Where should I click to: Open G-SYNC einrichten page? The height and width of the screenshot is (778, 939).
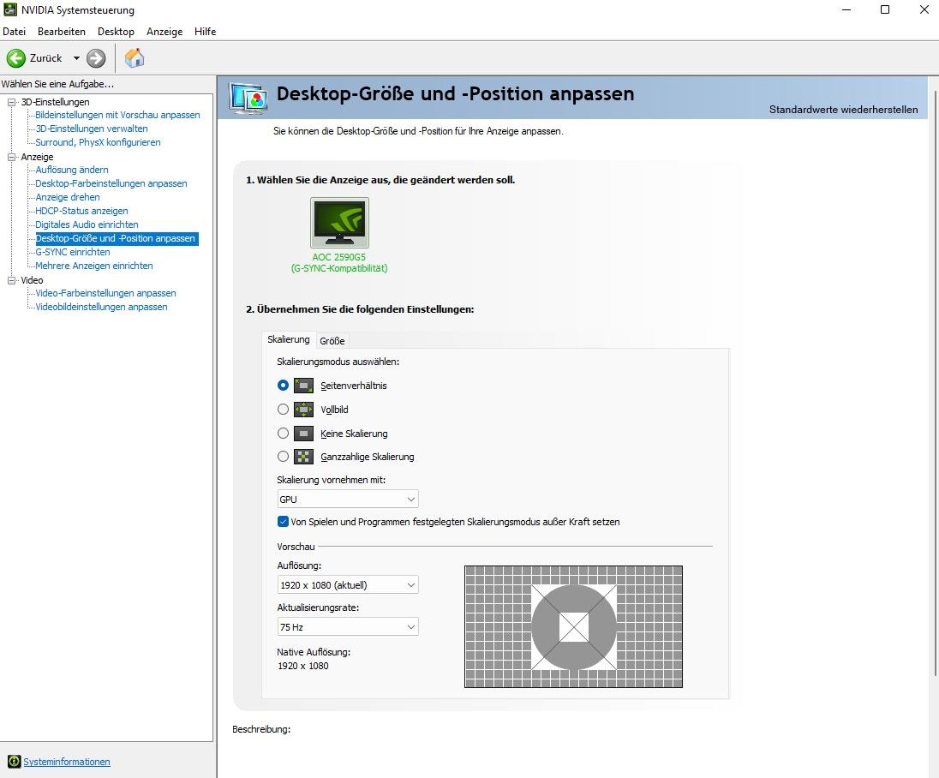click(x=73, y=252)
